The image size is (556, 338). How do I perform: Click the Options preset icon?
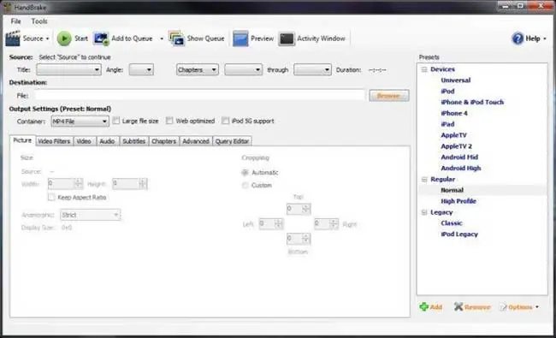[x=503, y=307]
